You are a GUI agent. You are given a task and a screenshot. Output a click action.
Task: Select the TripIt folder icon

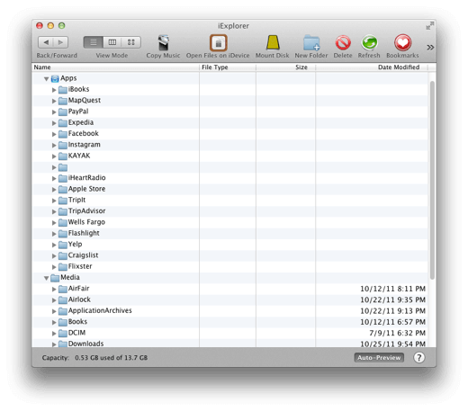click(x=63, y=201)
